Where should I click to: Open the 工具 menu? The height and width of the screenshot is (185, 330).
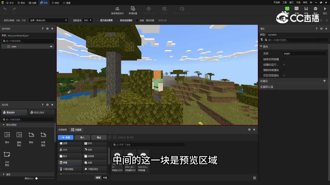pyautogui.click(x=285, y=3)
